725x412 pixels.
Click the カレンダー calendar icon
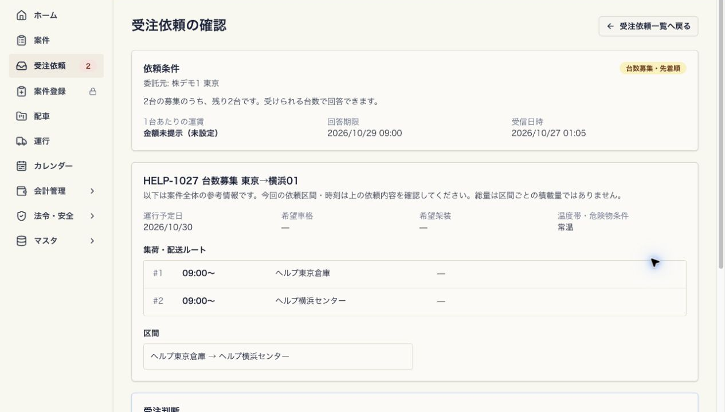tap(21, 166)
